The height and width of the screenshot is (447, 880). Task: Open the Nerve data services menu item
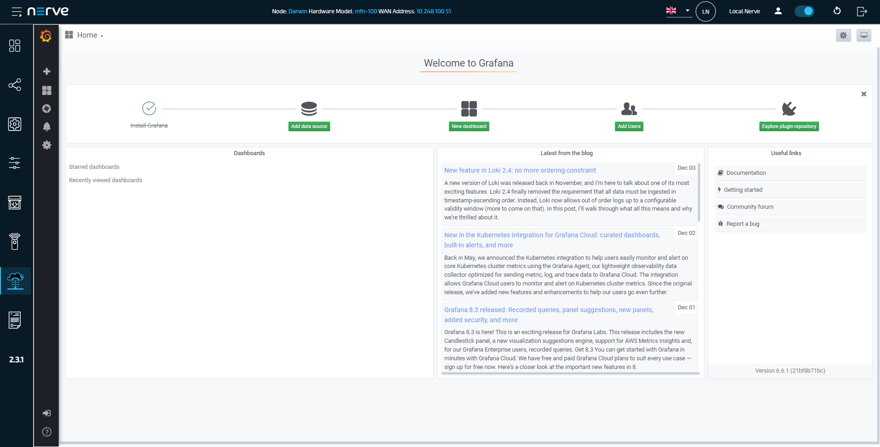[x=15, y=280]
